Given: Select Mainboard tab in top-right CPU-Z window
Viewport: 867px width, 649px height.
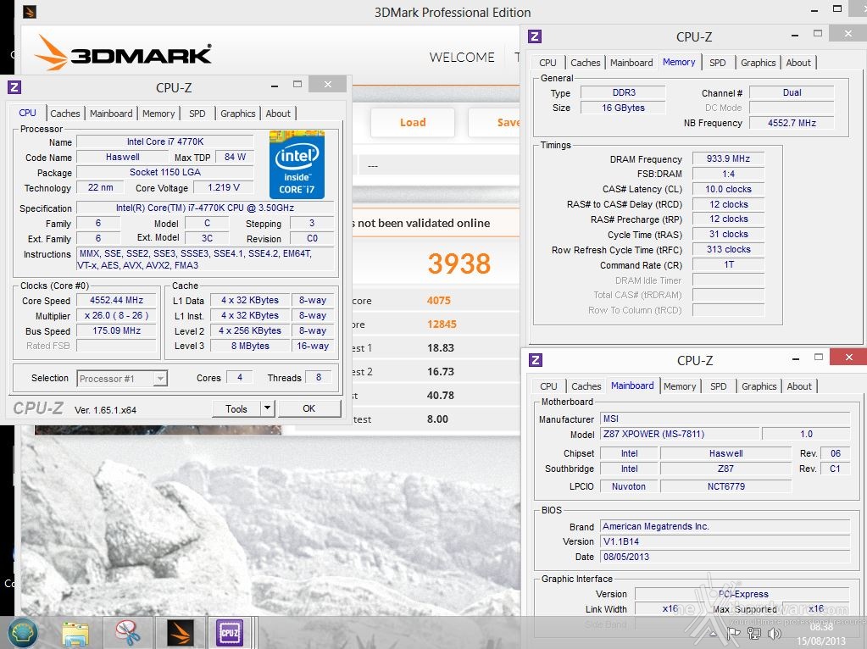Looking at the screenshot, I should coord(631,63).
